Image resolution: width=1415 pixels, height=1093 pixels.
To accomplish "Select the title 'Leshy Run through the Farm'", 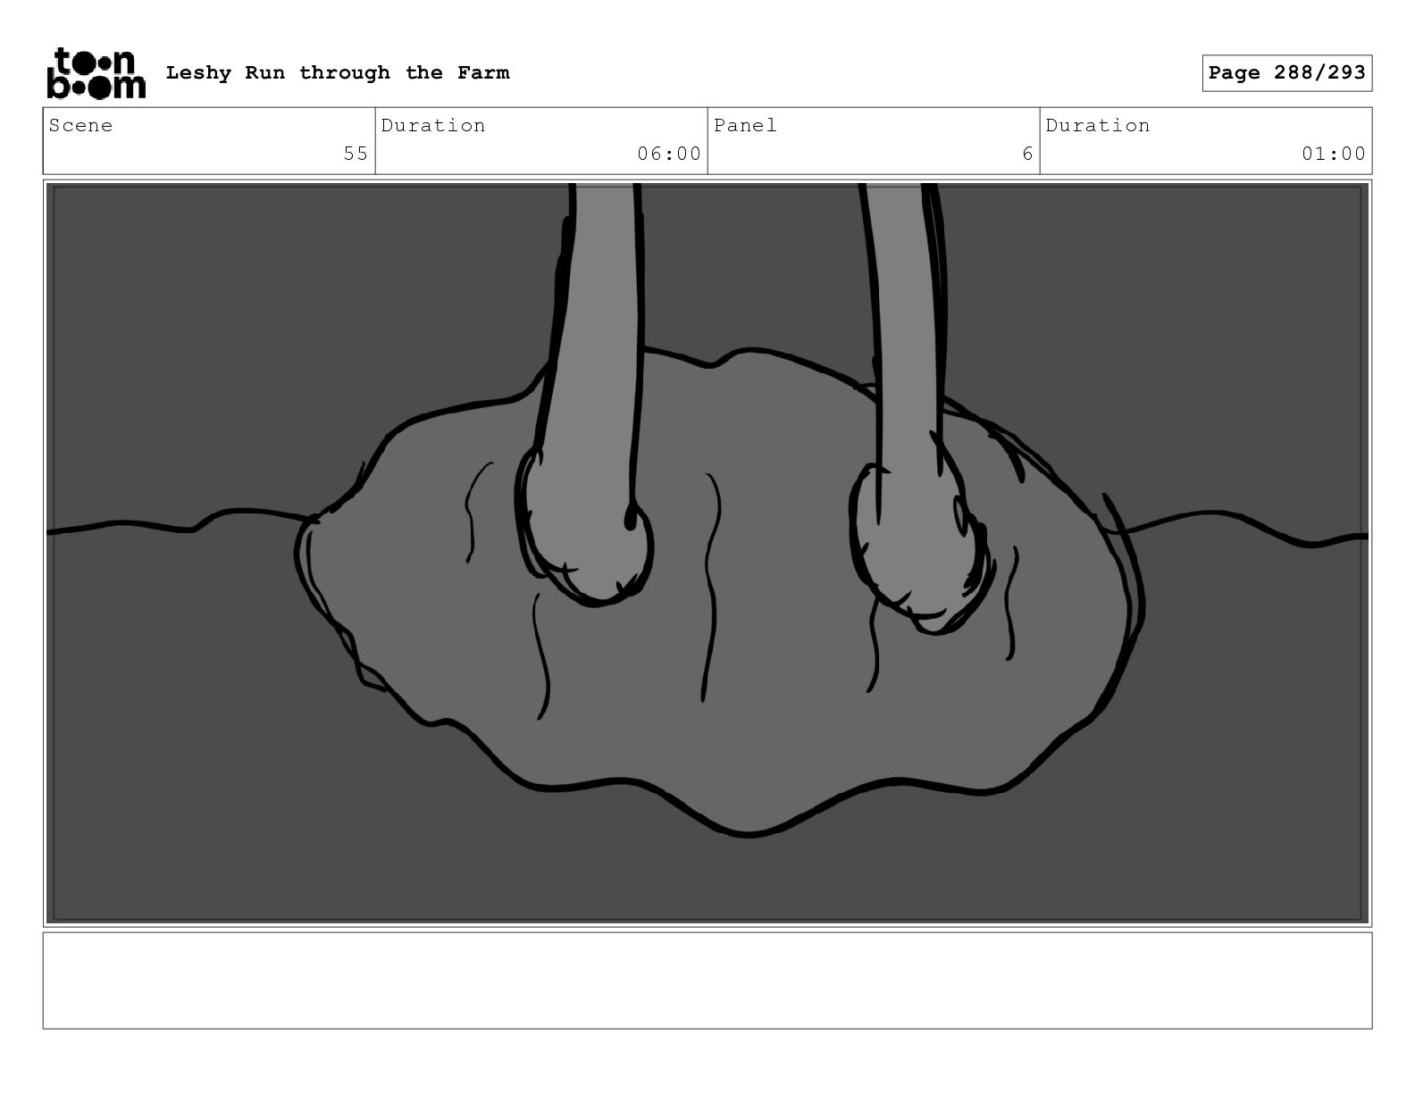I will pos(338,72).
